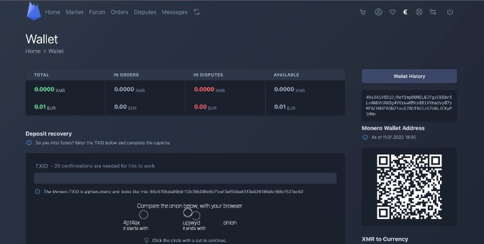Screen dimensions: 484x244
Task: Click the Euro currency icon
Action: point(405,12)
